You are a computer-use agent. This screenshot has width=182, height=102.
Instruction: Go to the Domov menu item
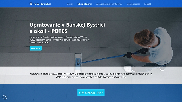[x=70, y=4]
